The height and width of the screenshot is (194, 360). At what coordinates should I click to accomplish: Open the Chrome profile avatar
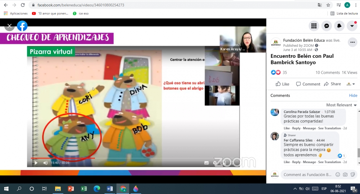tap(347, 5)
